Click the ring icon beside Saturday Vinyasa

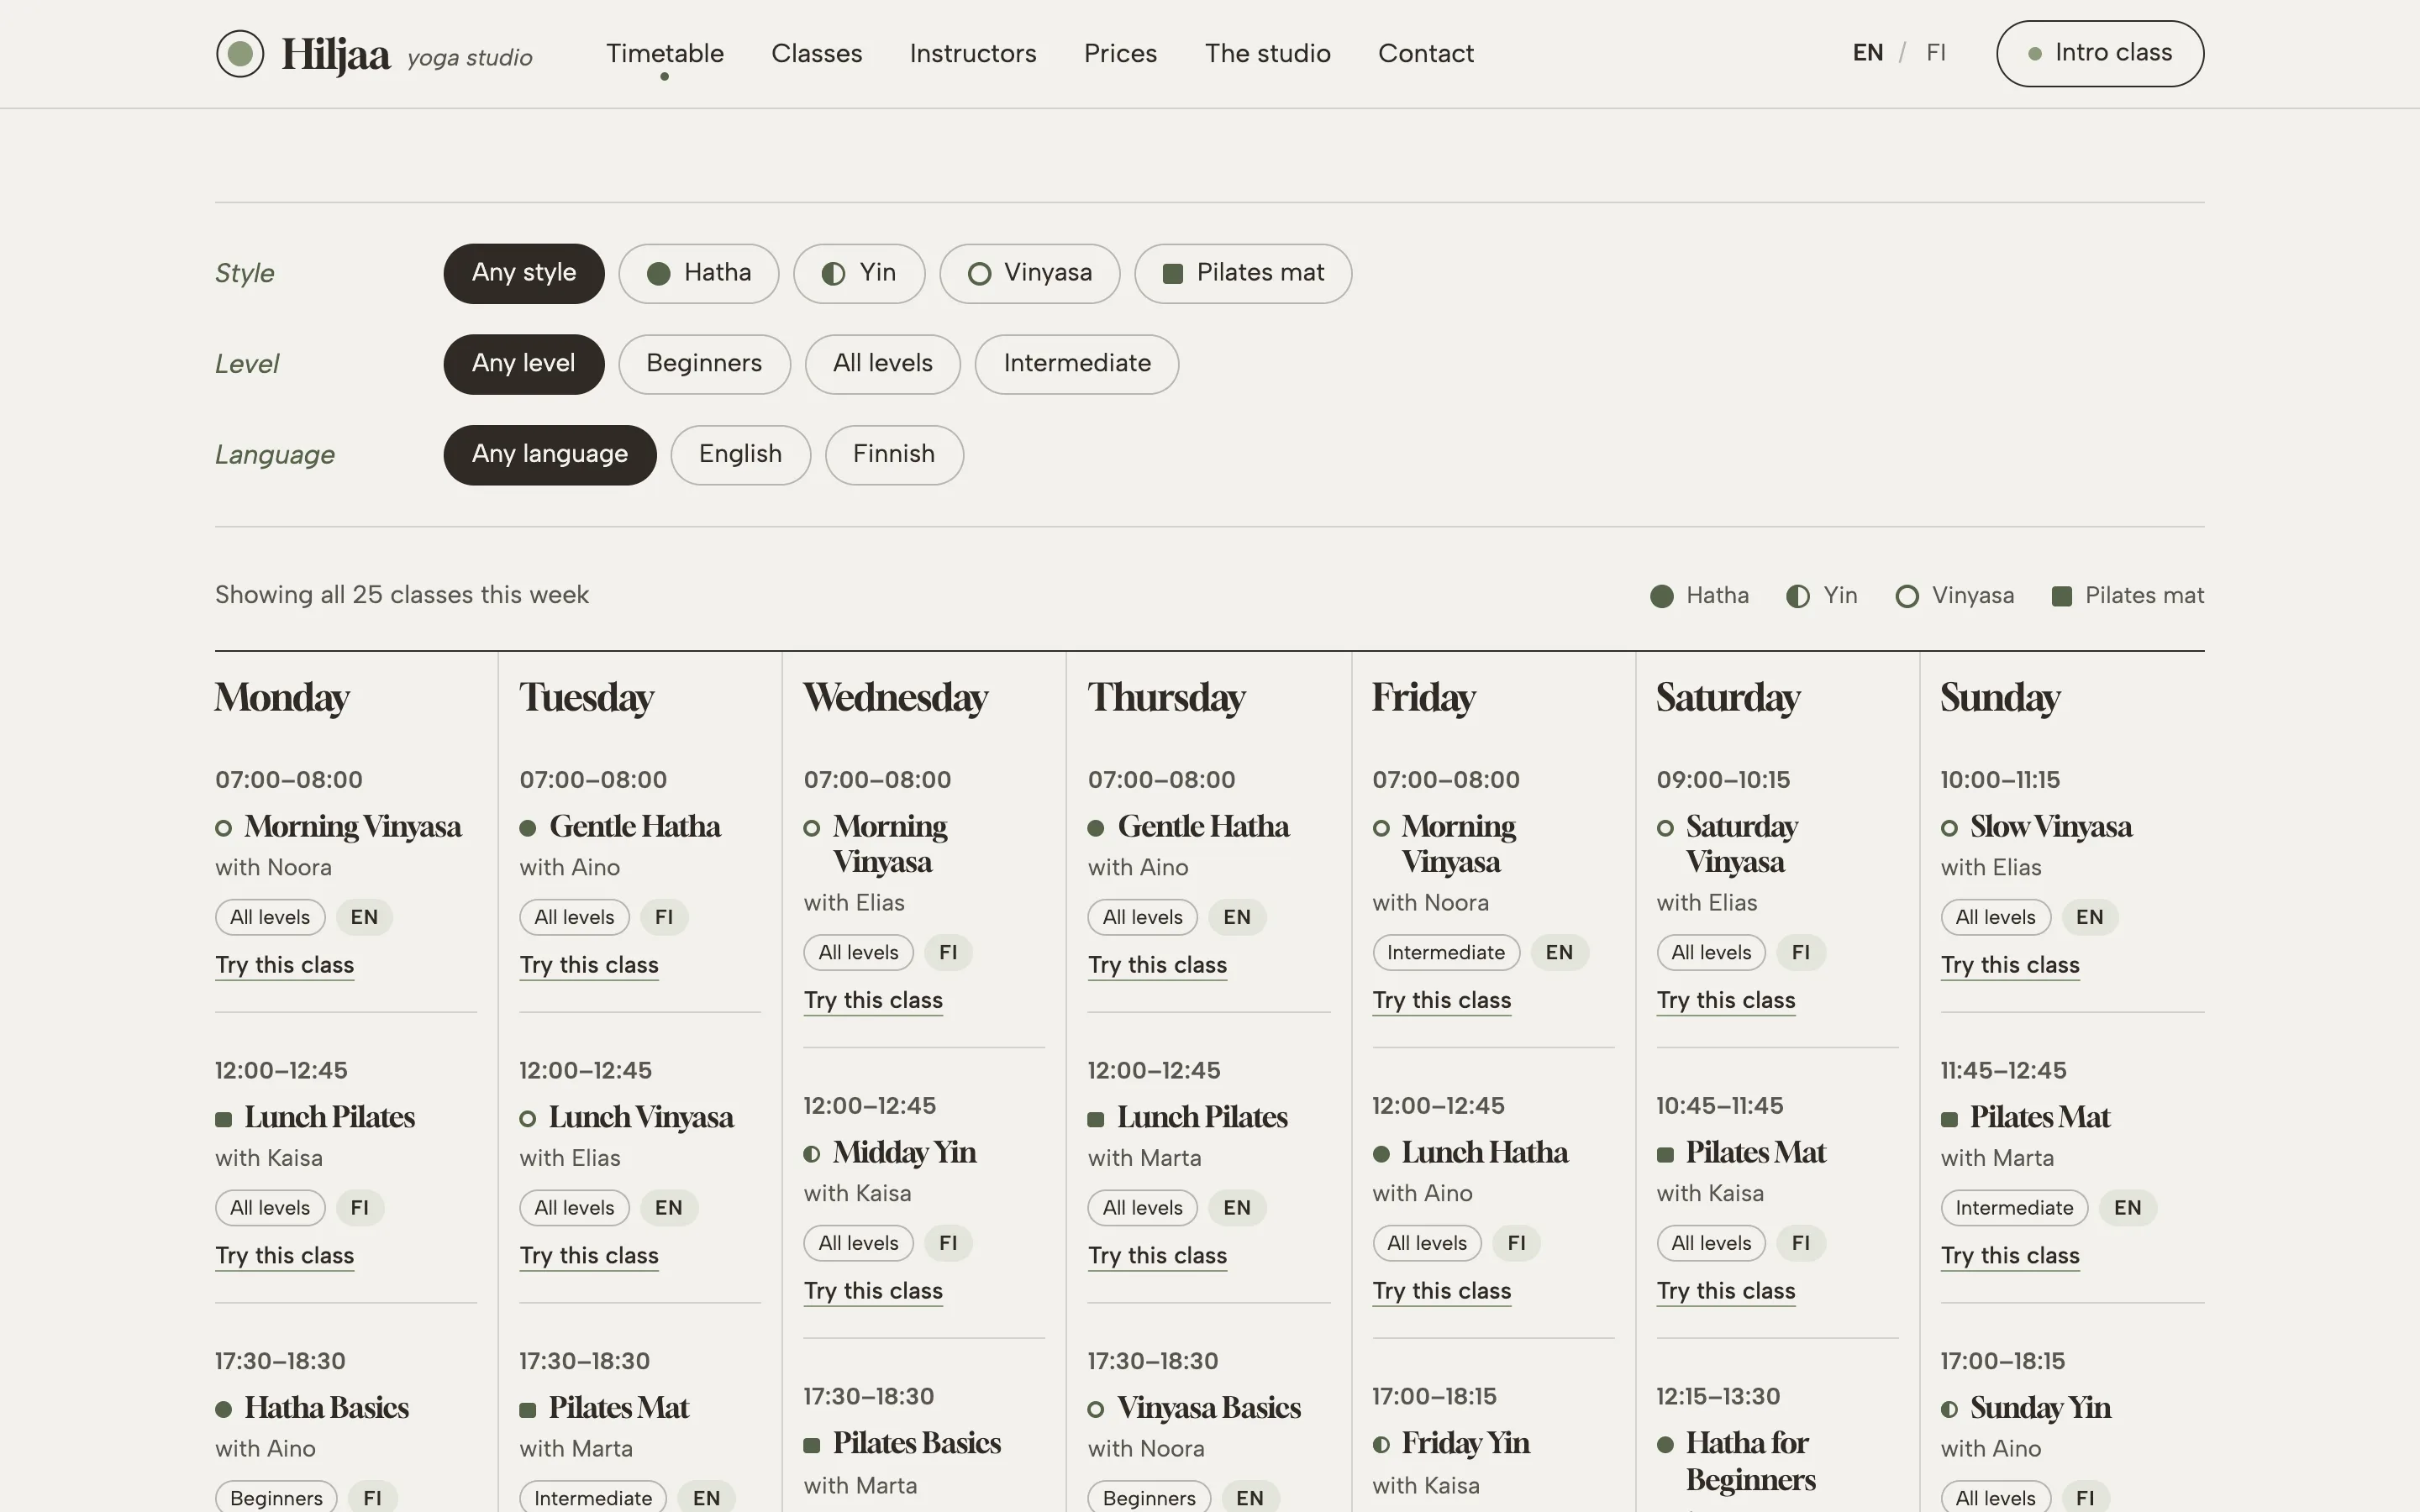[1665, 828]
